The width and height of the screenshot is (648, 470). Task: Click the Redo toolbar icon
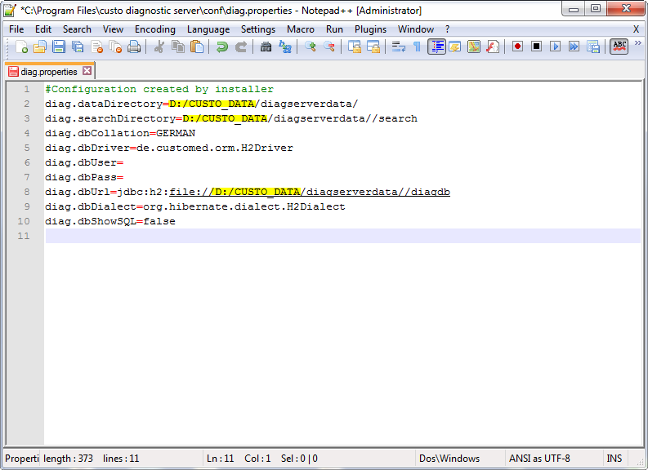[241, 47]
